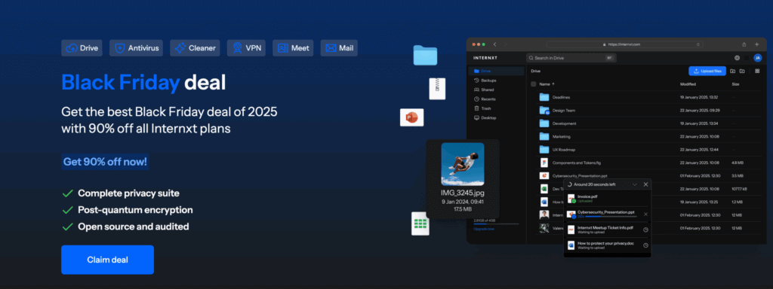Click the 4.8 MB size value
This screenshot has height=289, width=773.
738,163
